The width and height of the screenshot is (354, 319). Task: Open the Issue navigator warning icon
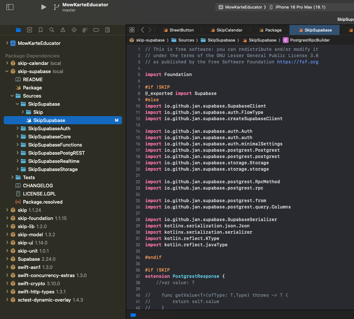click(63, 30)
